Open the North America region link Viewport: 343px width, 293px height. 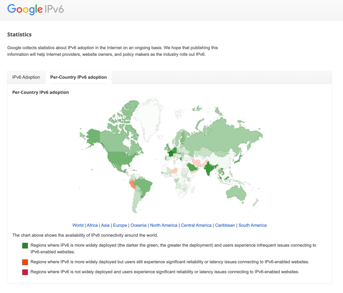click(164, 225)
